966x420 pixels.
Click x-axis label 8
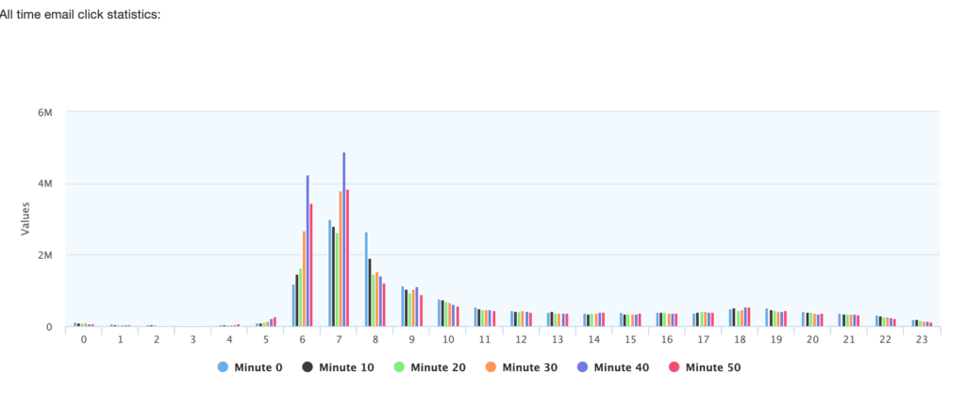[375, 339]
